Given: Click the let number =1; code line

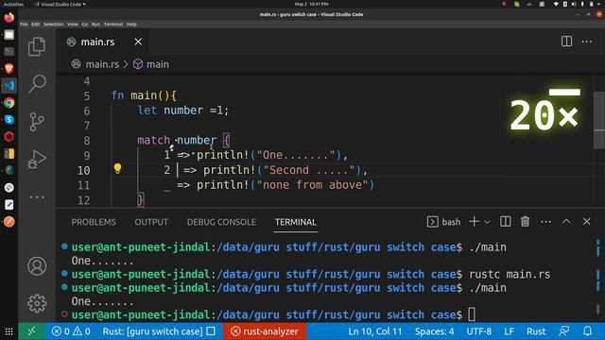Looking at the screenshot, I should (x=182, y=110).
